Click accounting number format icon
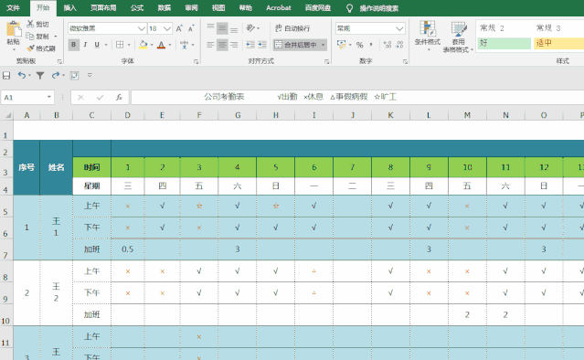 [x=341, y=45]
